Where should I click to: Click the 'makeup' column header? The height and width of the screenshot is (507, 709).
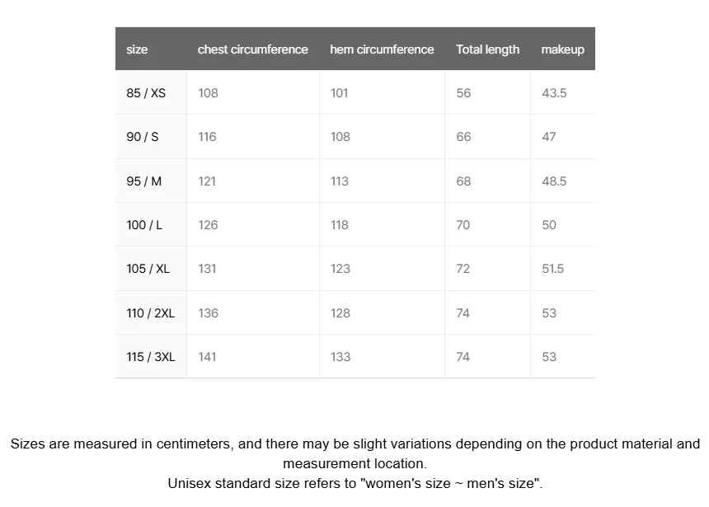(x=562, y=49)
